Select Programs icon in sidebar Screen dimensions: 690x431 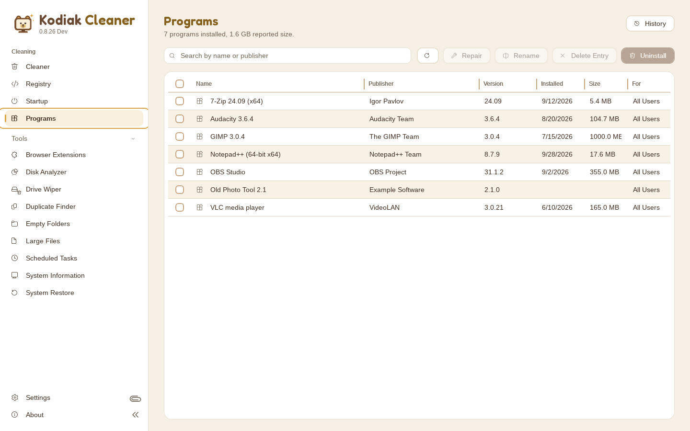click(x=15, y=118)
